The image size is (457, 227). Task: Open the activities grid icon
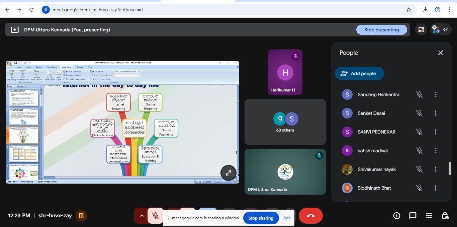429,216
